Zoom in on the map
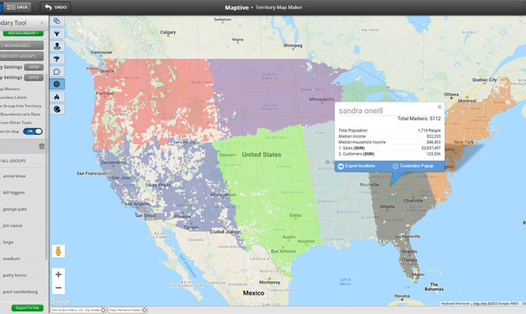Viewport: 526px width, 314px height. point(58,274)
